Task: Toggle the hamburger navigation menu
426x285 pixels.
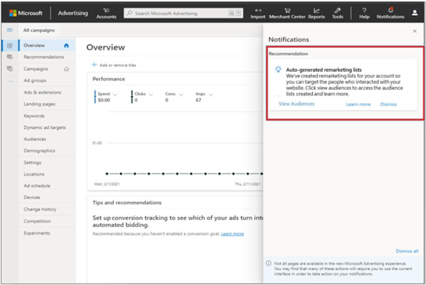Action: point(9,30)
